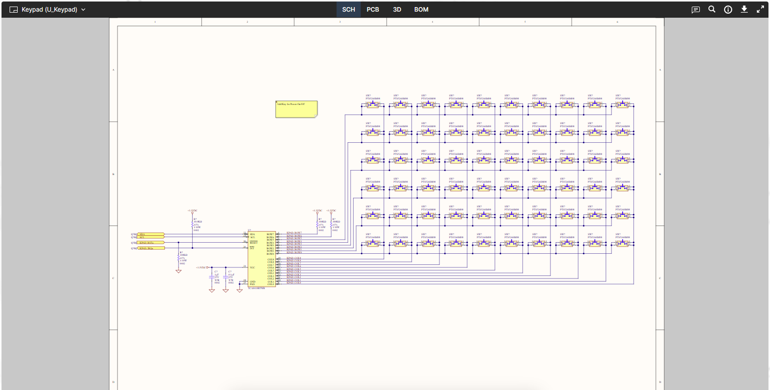Select the BOM tab
Image resolution: width=770 pixels, height=390 pixels.
point(421,10)
